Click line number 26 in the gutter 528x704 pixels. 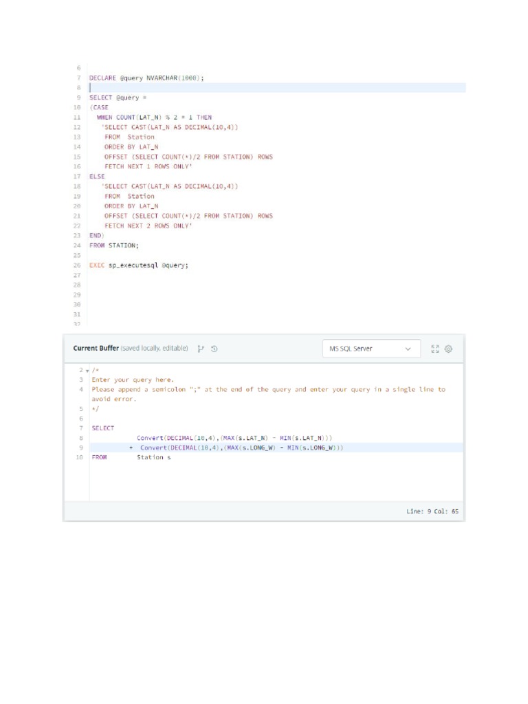[76, 265]
